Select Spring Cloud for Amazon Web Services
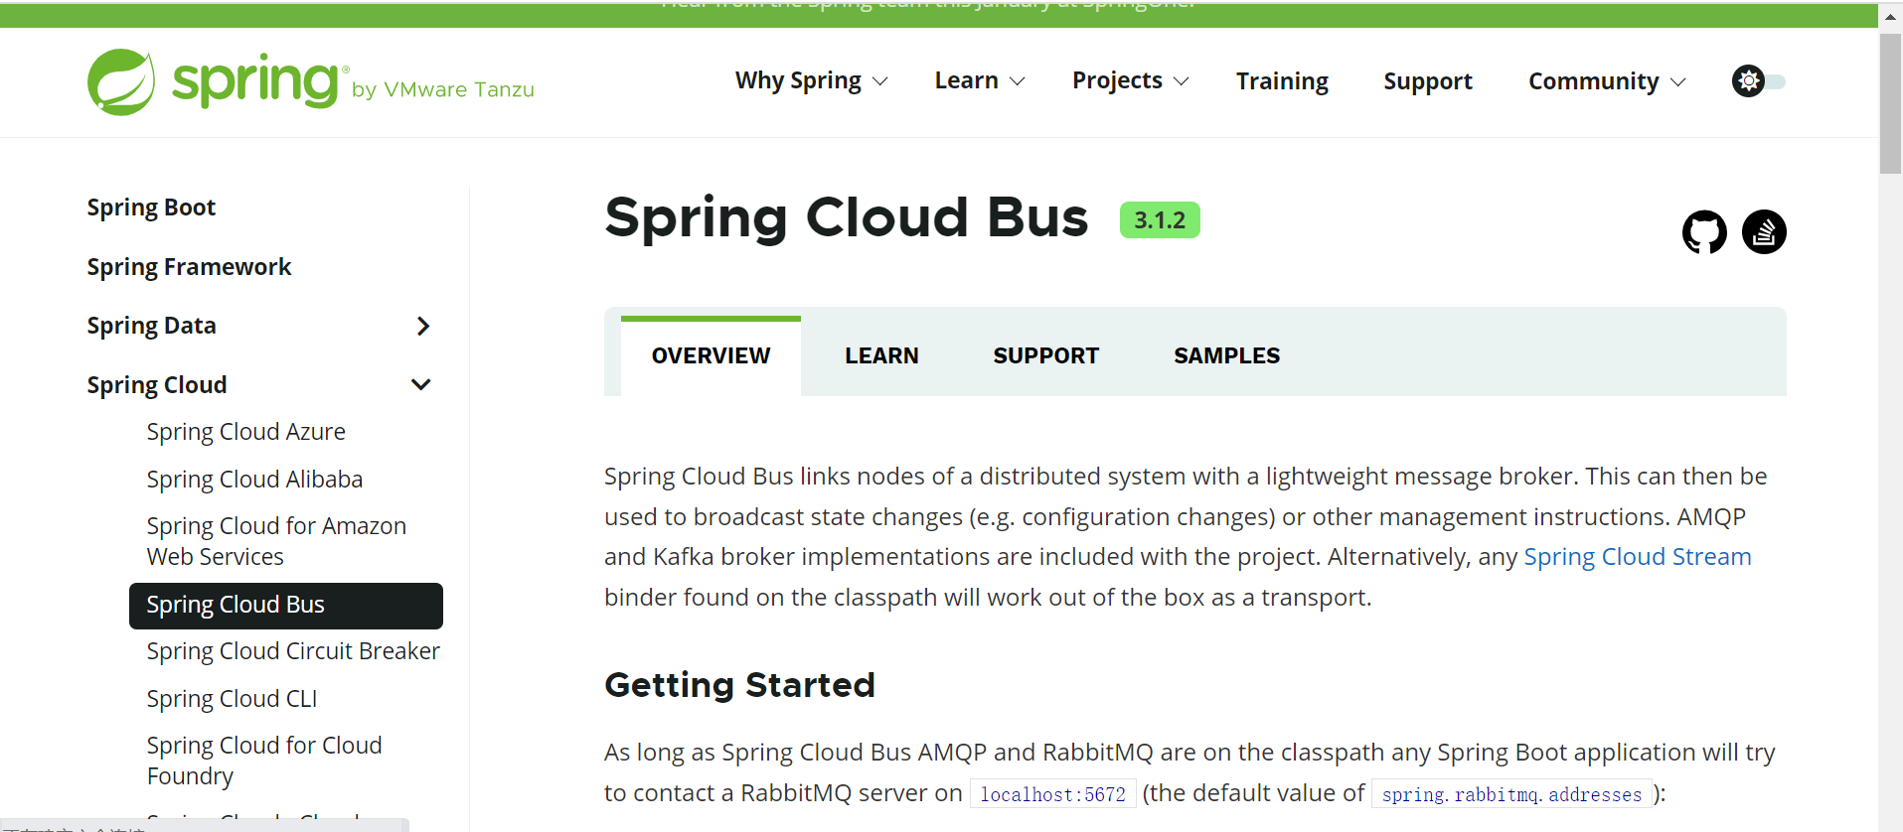Viewport: 1903px width, 832px height. (276, 541)
